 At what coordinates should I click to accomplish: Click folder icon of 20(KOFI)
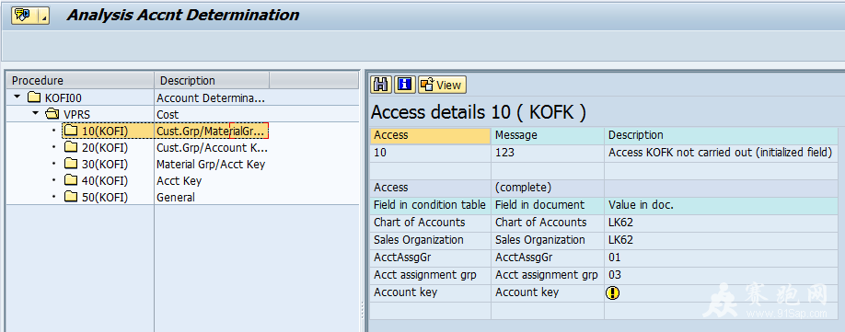pos(71,147)
